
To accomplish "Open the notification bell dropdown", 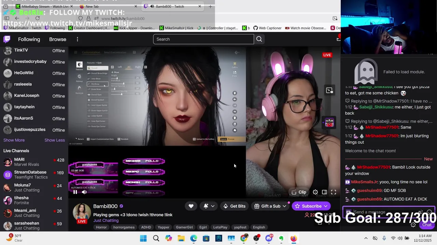I will click(x=209, y=206).
